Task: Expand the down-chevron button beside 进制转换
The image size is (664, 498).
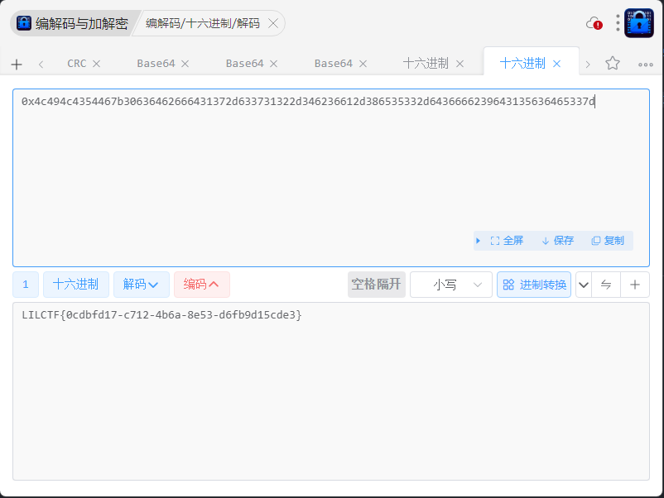Action: click(584, 285)
